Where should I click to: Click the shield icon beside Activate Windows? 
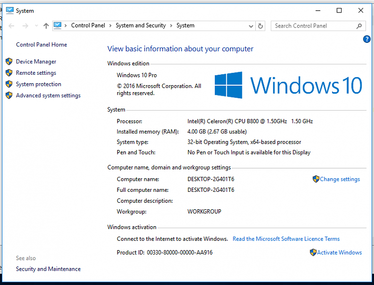313,252
